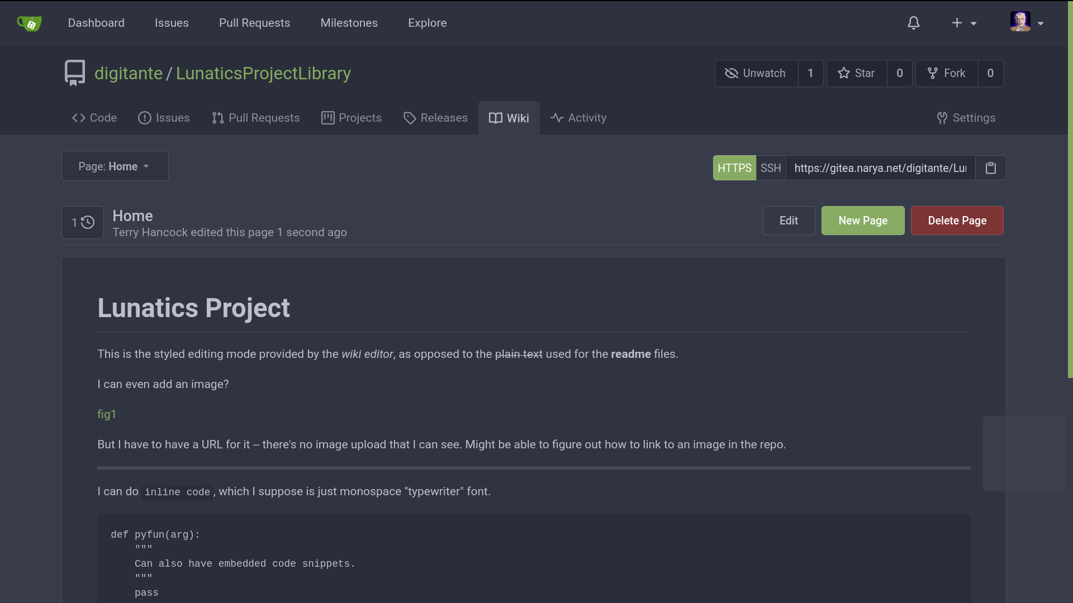This screenshot has width=1073, height=603.
Task: Follow the fig1 link
Action: click(x=107, y=414)
